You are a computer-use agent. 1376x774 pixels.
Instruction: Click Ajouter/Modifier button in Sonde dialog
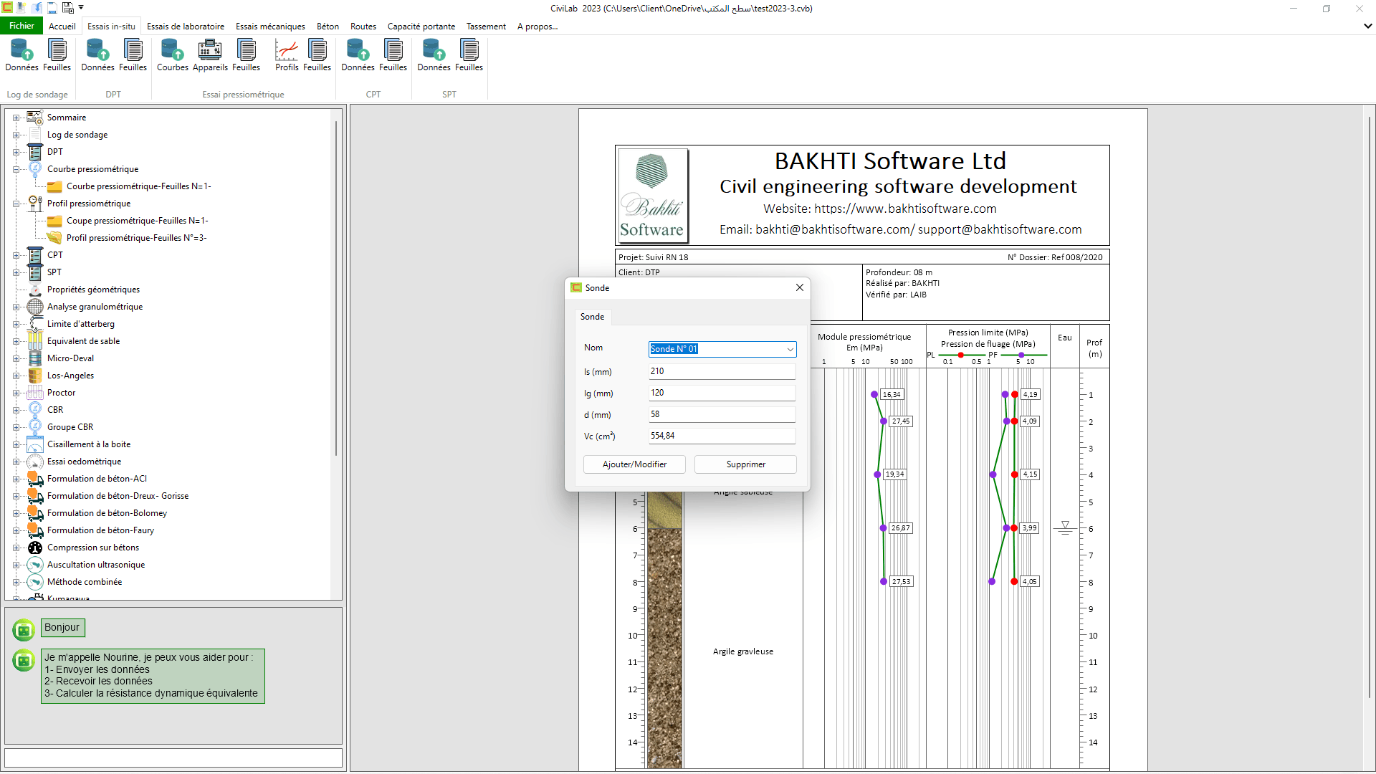click(x=634, y=464)
